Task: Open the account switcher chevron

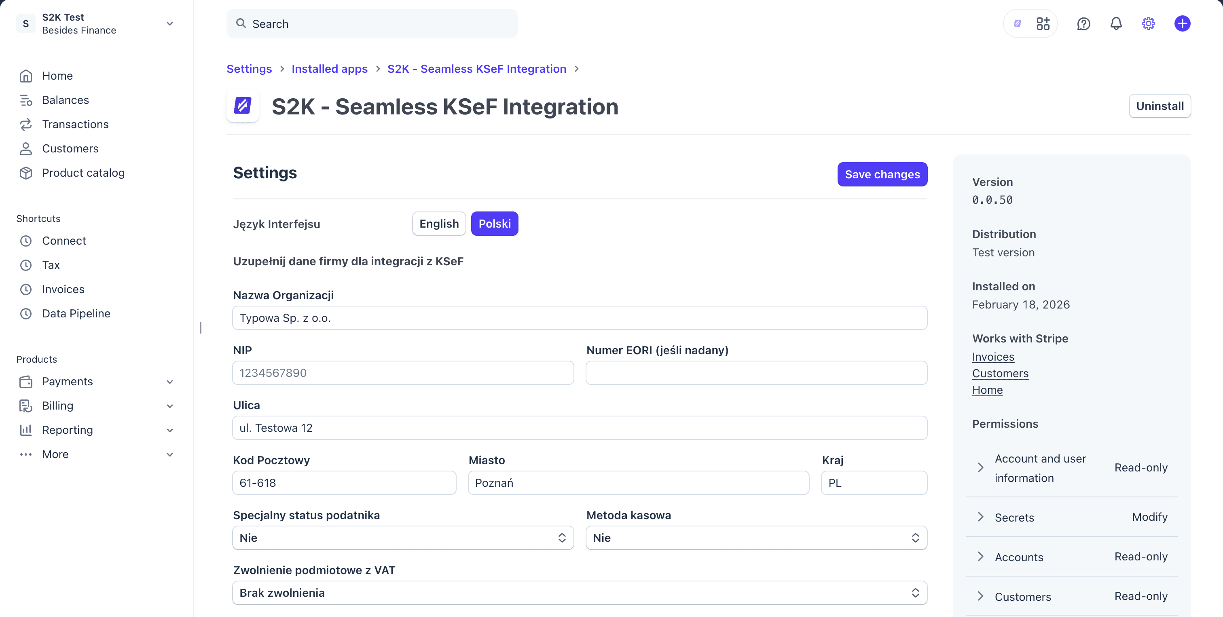Action: click(x=169, y=23)
